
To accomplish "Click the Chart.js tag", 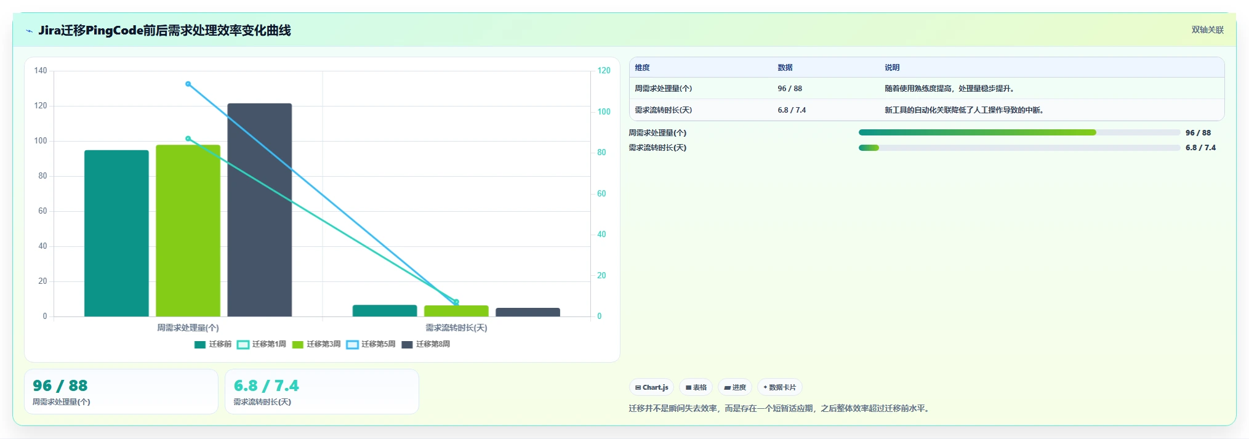I will (x=651, y=387).
